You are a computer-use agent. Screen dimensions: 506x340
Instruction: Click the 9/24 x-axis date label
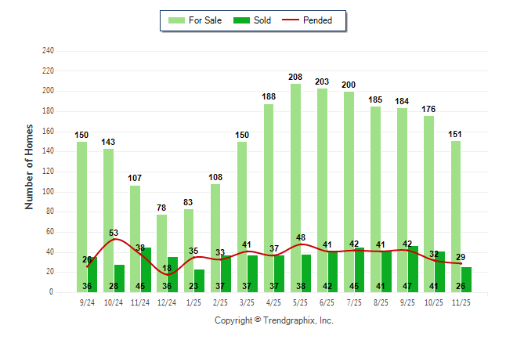(x=88, y=302)
